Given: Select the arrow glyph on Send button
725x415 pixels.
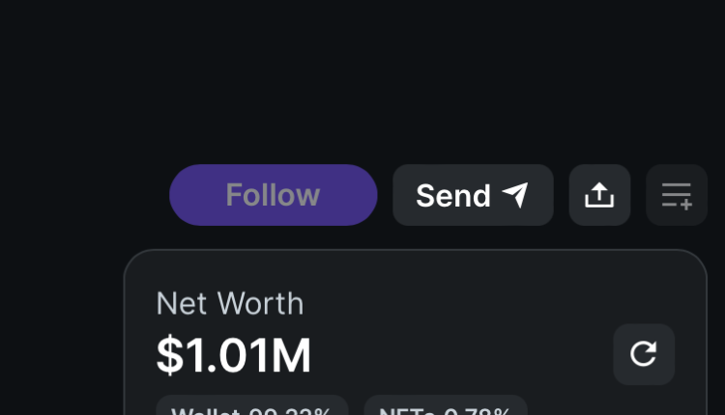Looking at the screenshot, I should (x=515, y=196).
